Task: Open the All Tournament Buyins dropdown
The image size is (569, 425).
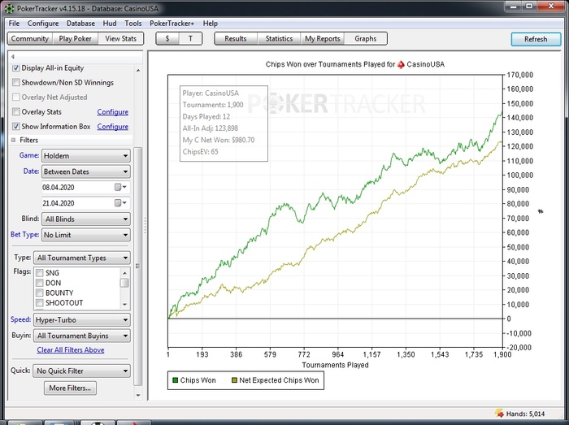Action: pyautogui.click(x=82, y=336)
